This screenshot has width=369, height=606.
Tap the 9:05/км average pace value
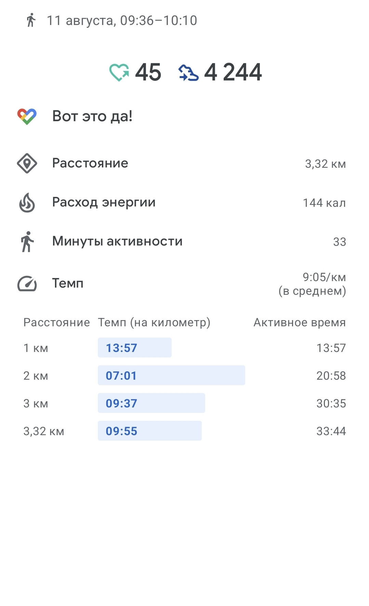click(x=324, y=277)
